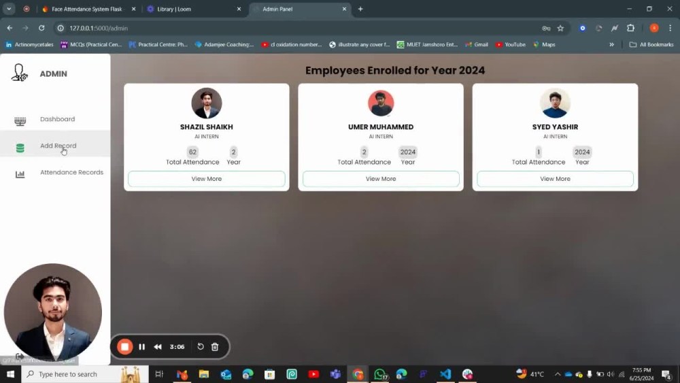
Task: Open the Chrome three-dot menu
Action: click(x=670, y=28)
